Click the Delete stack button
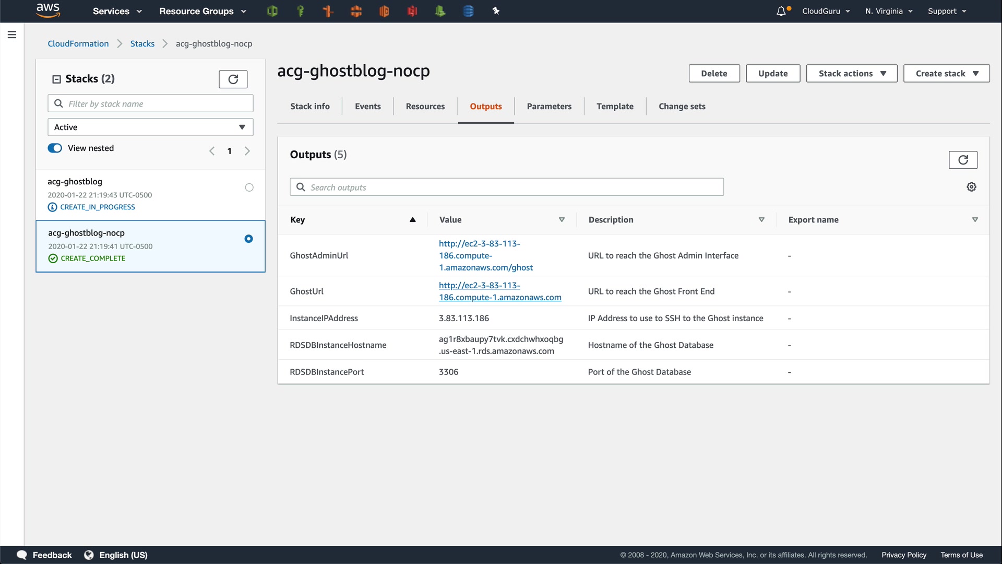 (713, 74)
